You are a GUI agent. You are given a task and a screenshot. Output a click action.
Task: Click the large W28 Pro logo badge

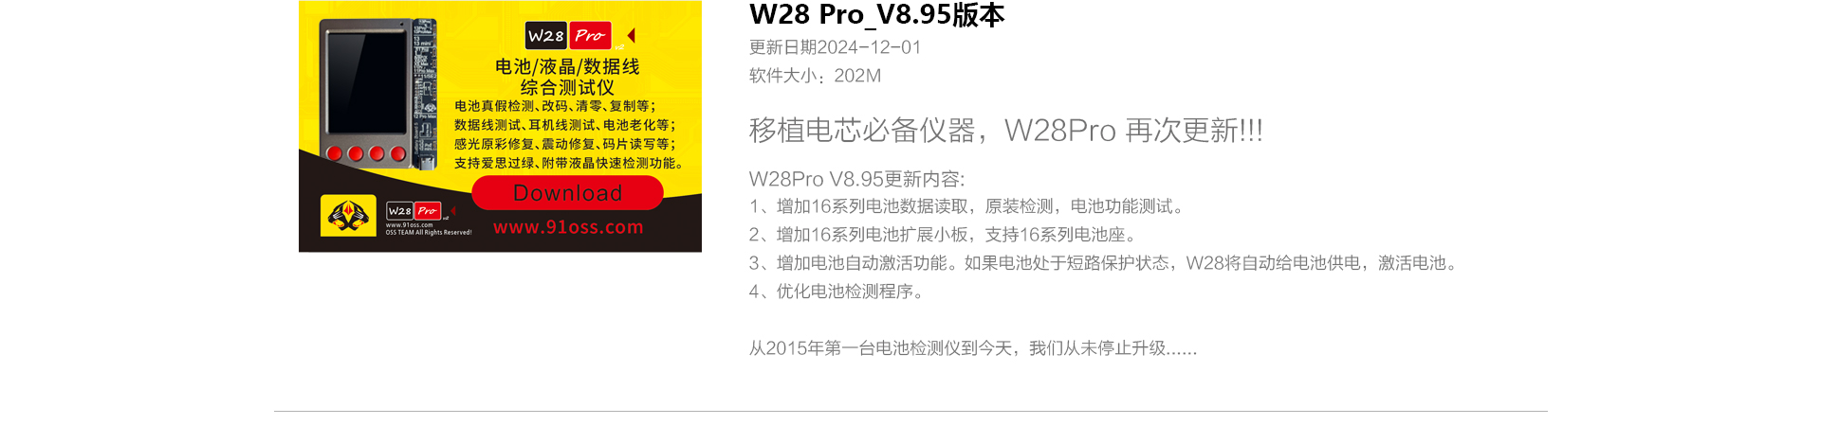[568, 36]
